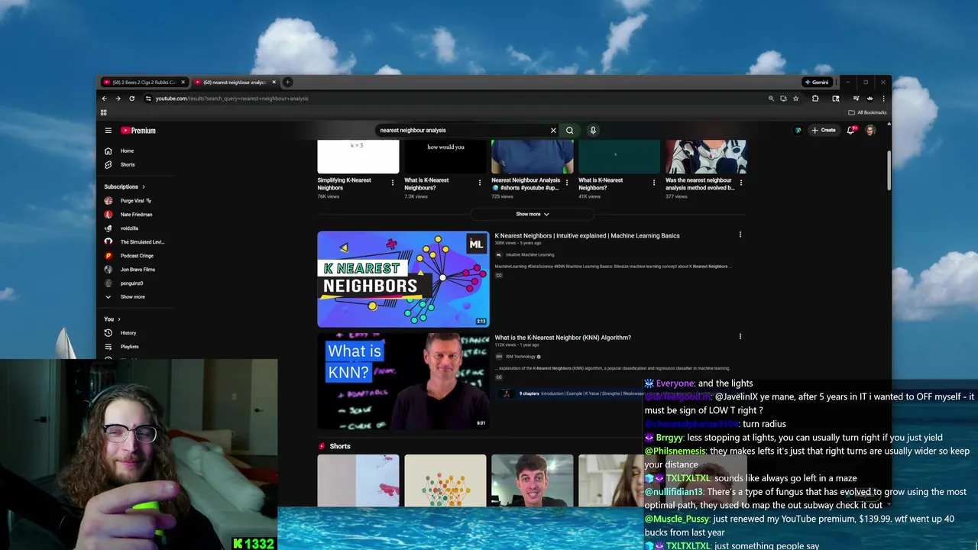Expand Show more subscriptions
This screenshot has width=978, height=550.
coord(132,297)
